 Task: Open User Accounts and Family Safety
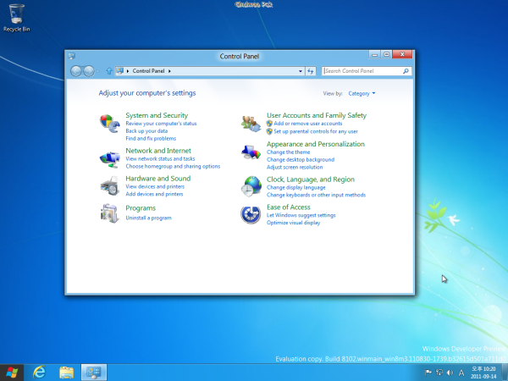[x=316, y=115]
